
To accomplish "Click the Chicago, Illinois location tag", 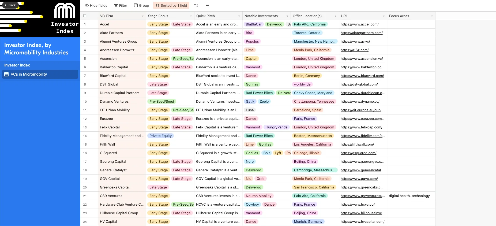I will click(x=307, y=153).
